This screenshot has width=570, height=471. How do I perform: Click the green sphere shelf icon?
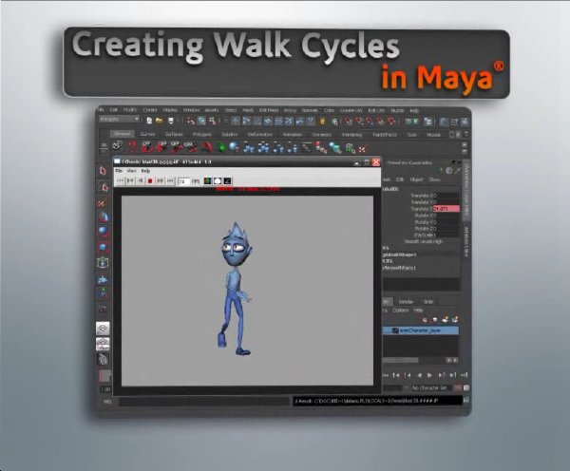click(221, 147)
